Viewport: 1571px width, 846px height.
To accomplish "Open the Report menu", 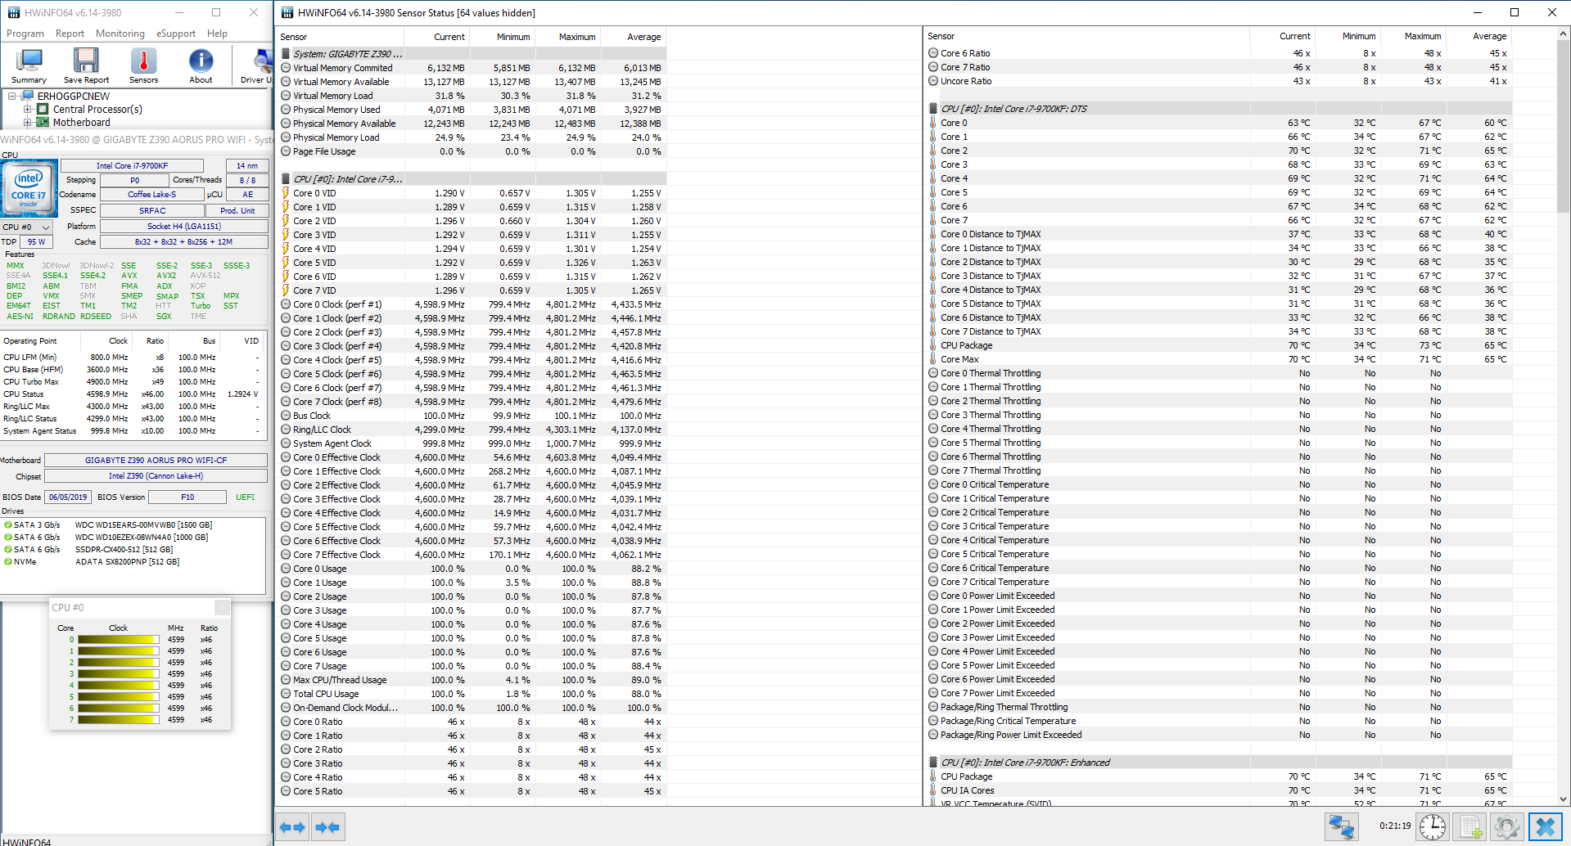I will pos(70,34).
